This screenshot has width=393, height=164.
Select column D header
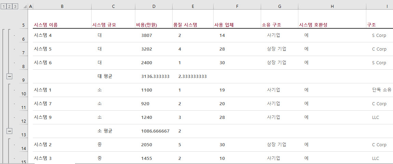(154, 6)
